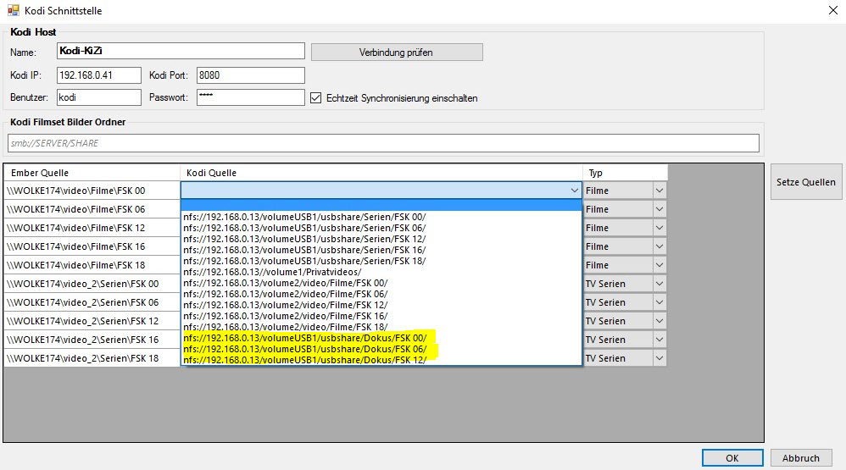
Task: Open Typ dropdown for Serien\FSK 18 row
Action: pyautogui.click(x=659, y=358)
